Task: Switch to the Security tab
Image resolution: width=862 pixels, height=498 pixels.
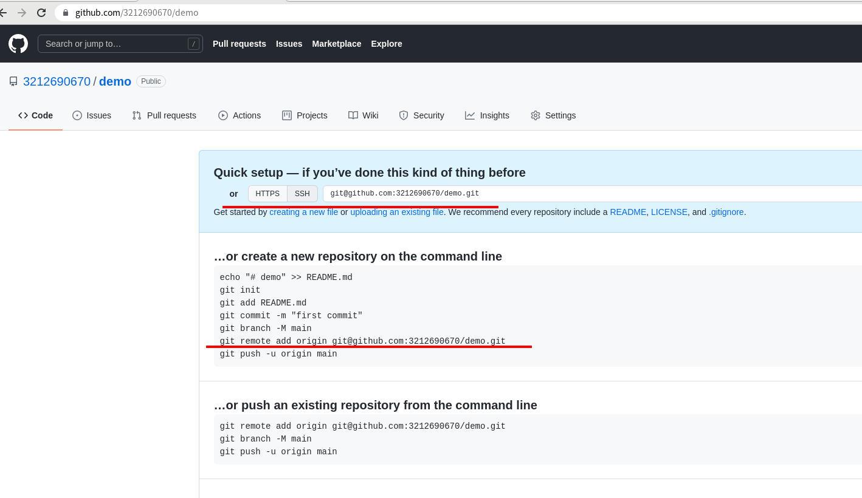Action: 421,115
